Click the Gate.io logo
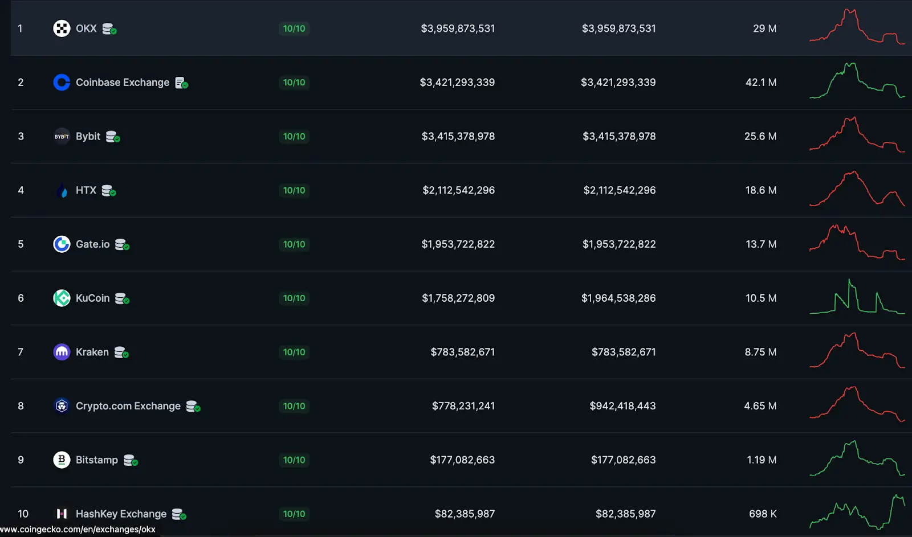Screen dimensions: 912x537 point(62,244)
